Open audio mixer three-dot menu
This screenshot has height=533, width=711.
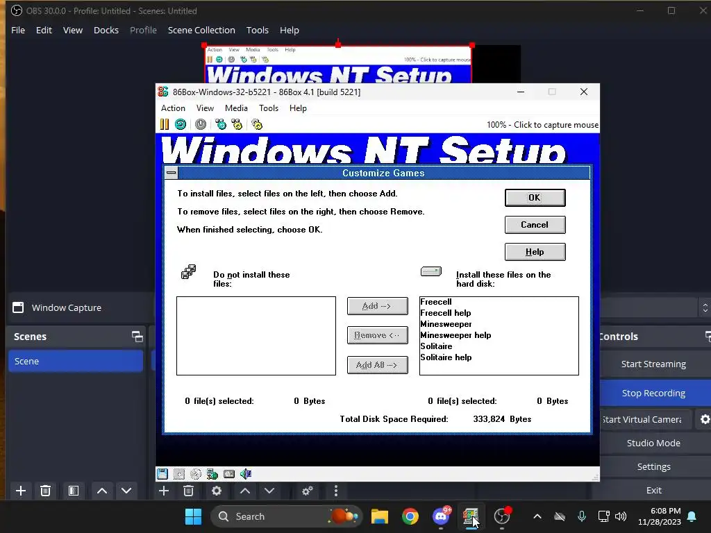(336, 491)
